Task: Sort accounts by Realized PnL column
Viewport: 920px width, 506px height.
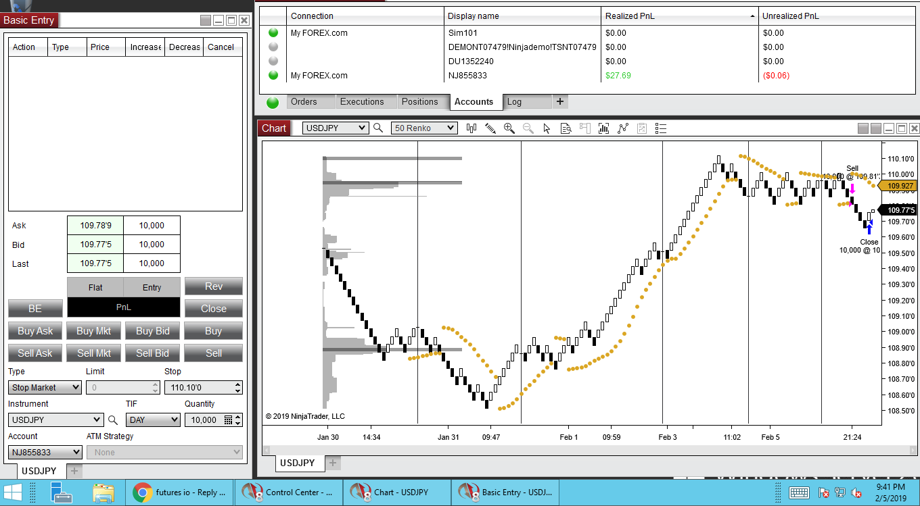Action: (x=678, y=16)
